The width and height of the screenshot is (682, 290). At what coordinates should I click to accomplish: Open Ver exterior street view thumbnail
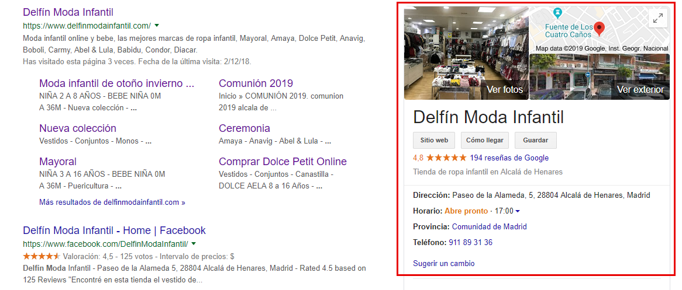(x=599, y=77)
